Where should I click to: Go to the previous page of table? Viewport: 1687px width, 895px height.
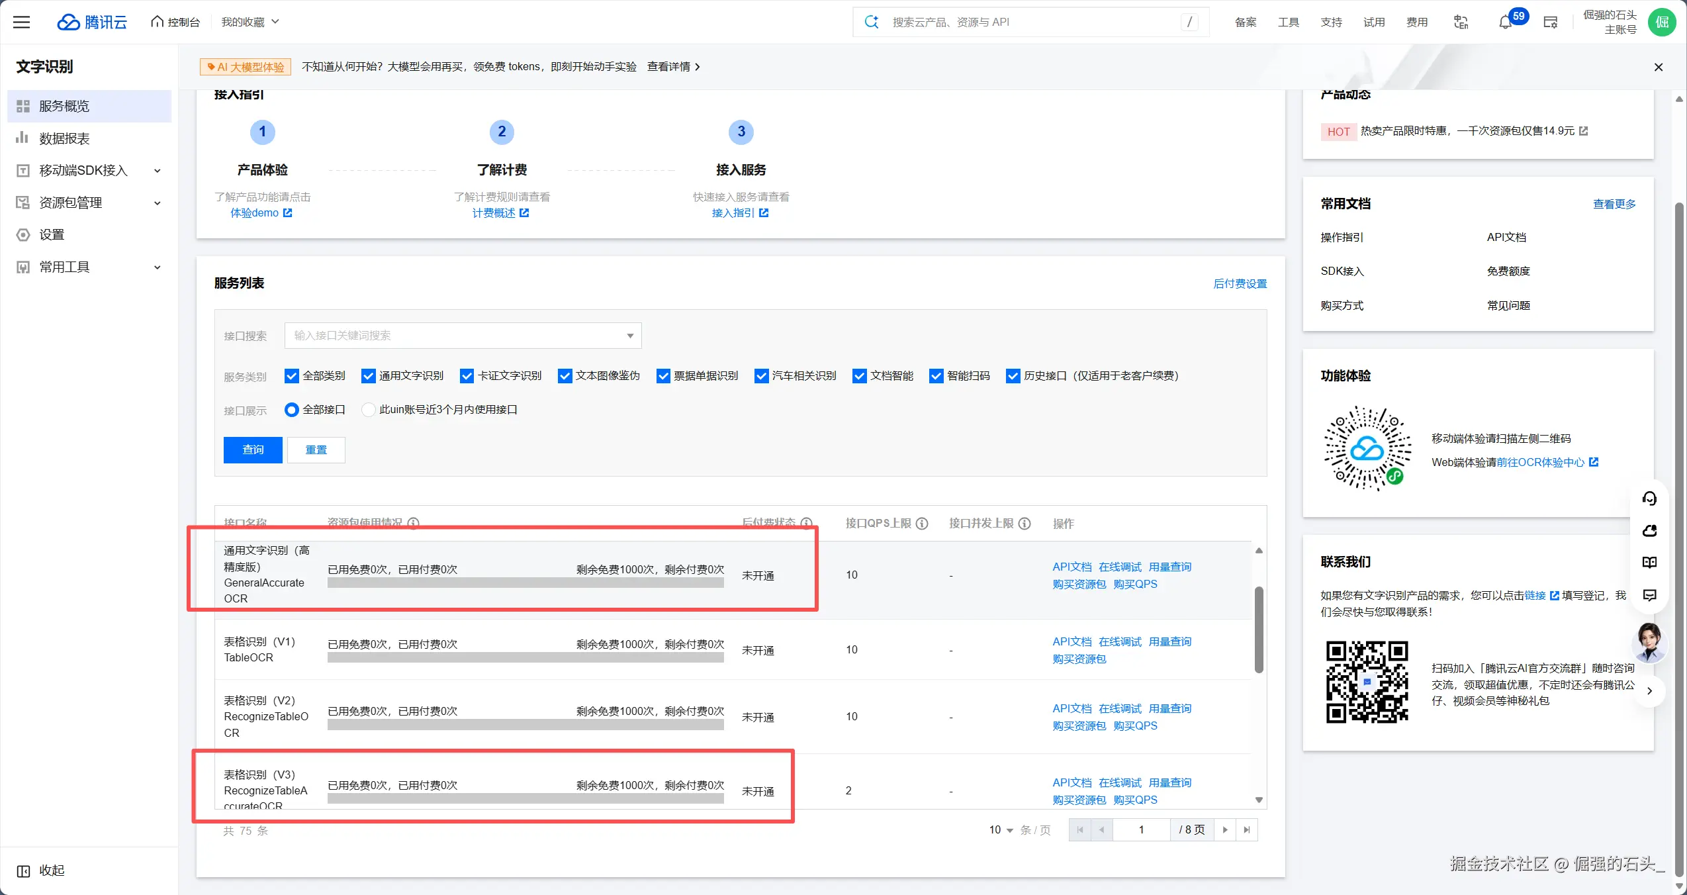pos(1102,830)
